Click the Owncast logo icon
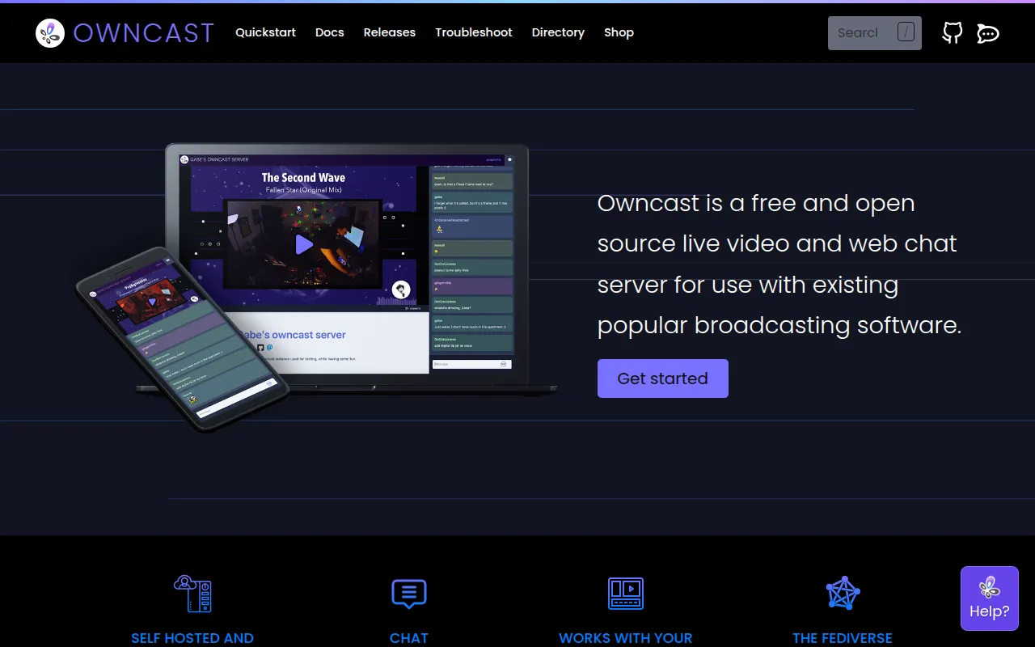 50,33
